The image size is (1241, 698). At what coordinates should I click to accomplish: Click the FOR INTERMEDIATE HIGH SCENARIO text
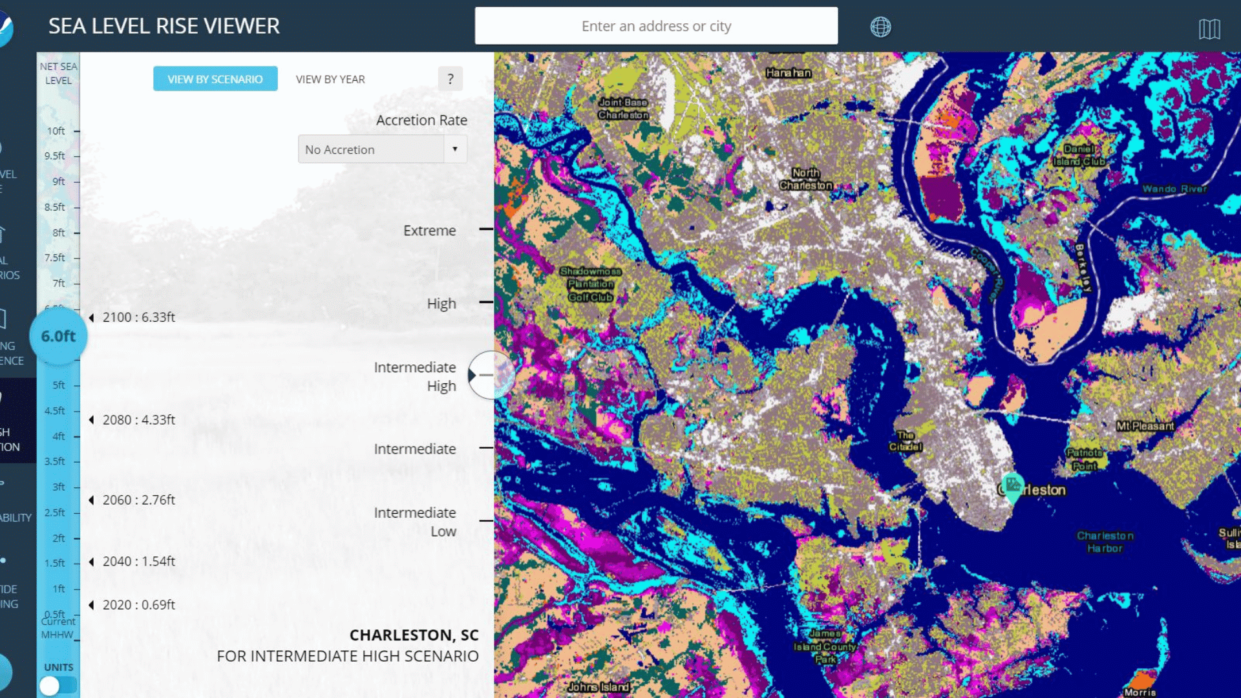348,656
